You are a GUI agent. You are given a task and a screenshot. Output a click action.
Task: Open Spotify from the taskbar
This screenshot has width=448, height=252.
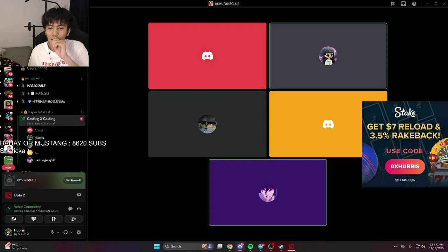tap(250, 246)
